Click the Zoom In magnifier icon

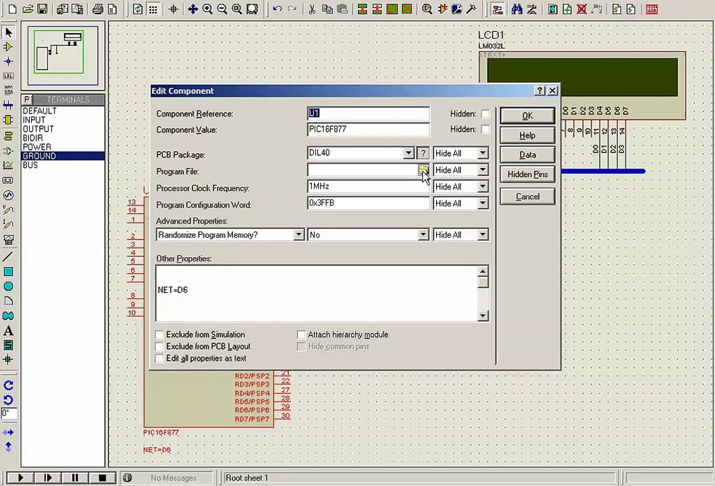pos(207,9)
